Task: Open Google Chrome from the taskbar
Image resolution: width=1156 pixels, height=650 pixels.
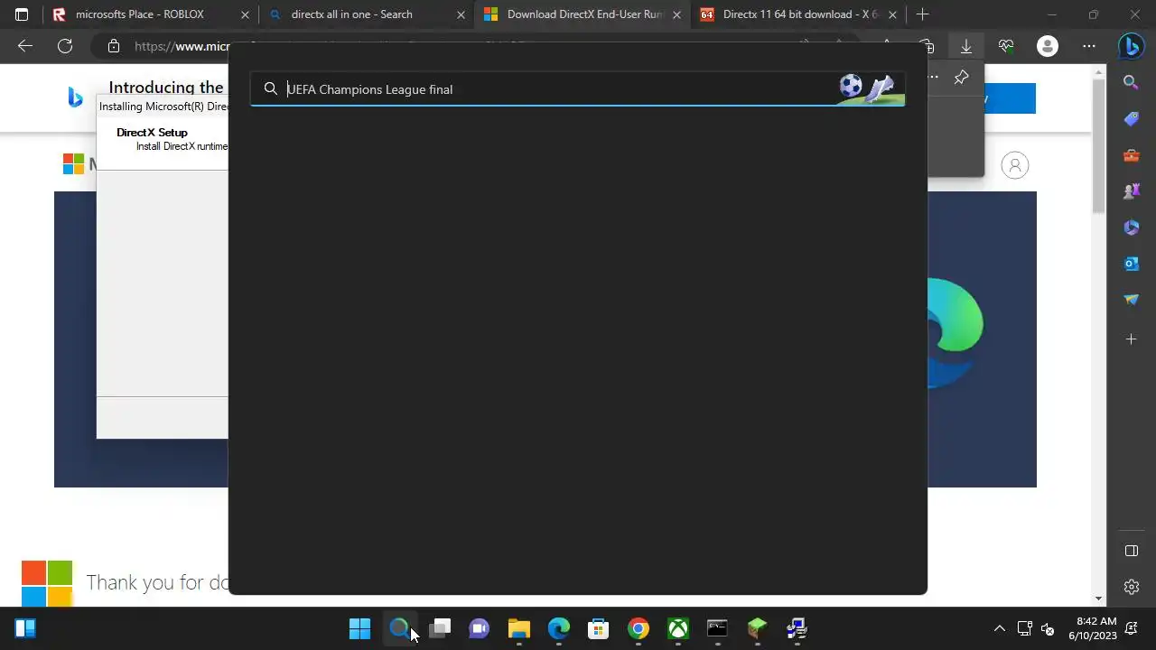Action: (x=638, y=628)
